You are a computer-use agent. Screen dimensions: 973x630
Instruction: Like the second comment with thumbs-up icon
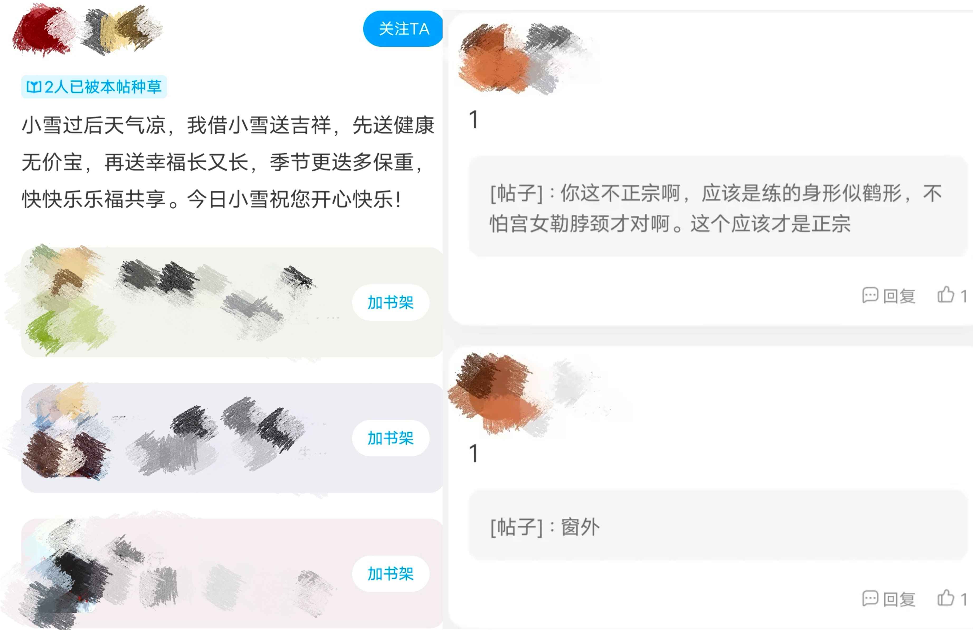pyautogui.click(x=946, y=598)
